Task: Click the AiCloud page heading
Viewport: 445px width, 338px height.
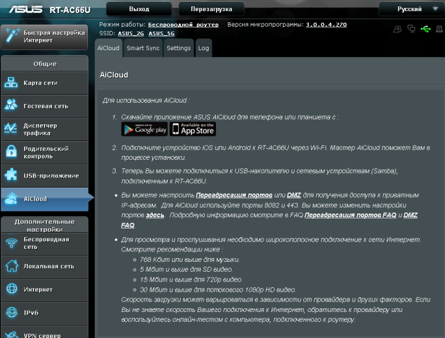Action: coord(114,75)
